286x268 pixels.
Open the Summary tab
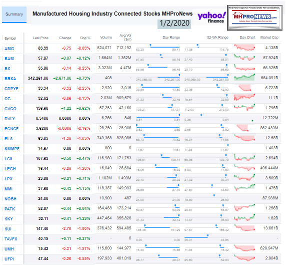coord(14,15)
